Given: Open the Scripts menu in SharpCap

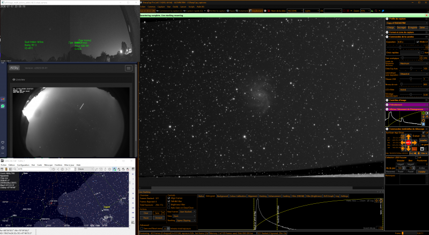Looking at the screenshot, I should tap(191, 6).
